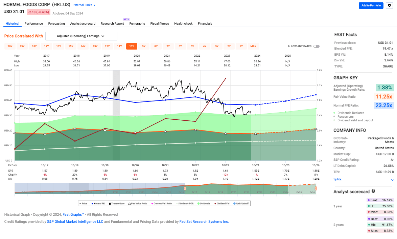Click Add to Portfolio button

[x=371, y=5]
